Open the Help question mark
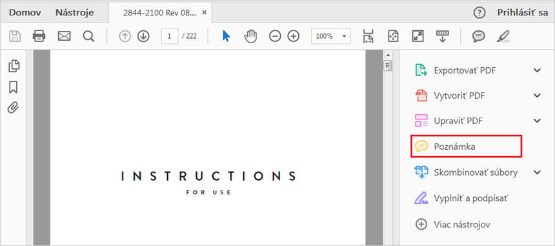Screen dimensions: 555x246 479,13
